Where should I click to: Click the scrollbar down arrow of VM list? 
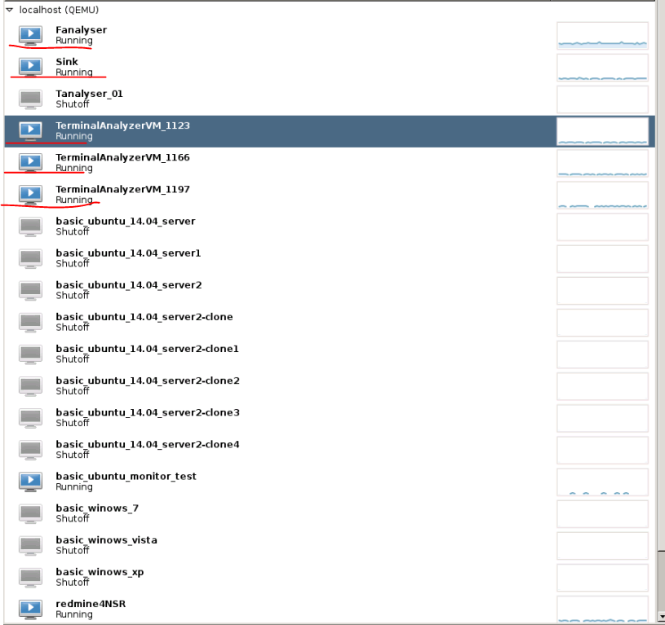coord(661,618)
